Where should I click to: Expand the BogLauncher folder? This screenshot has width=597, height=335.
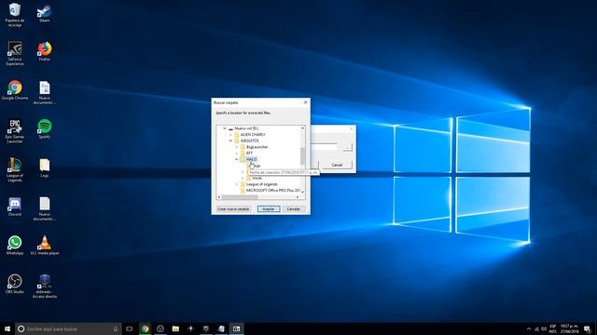236,147
